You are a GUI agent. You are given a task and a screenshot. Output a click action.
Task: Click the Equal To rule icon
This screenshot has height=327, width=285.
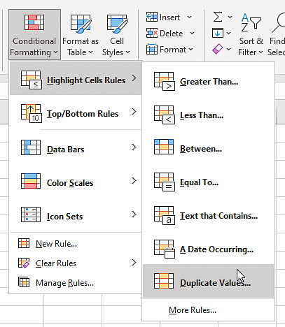point(165,182)
